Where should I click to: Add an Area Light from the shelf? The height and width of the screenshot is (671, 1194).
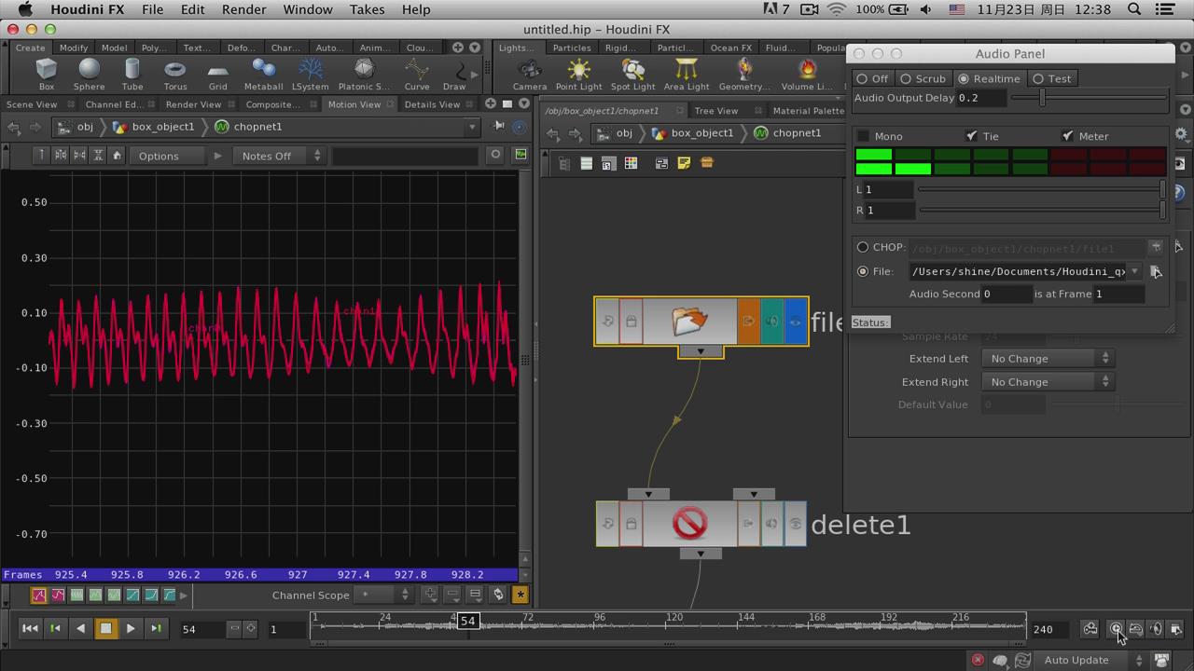pos(687,75)
